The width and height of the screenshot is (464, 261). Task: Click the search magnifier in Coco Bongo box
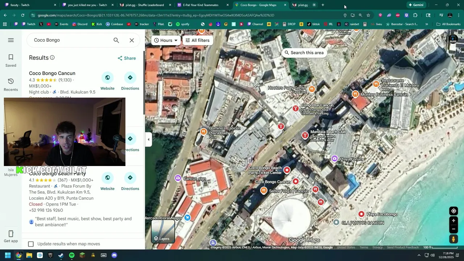tap(116, 40)
